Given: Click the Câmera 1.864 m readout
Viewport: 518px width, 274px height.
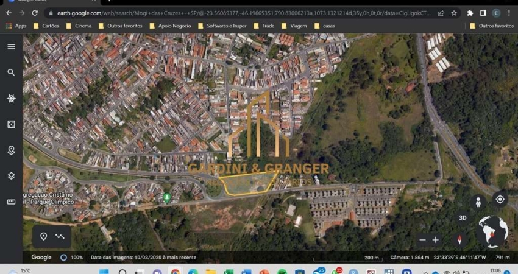Looking at the screenshot, I should [410, 258].
